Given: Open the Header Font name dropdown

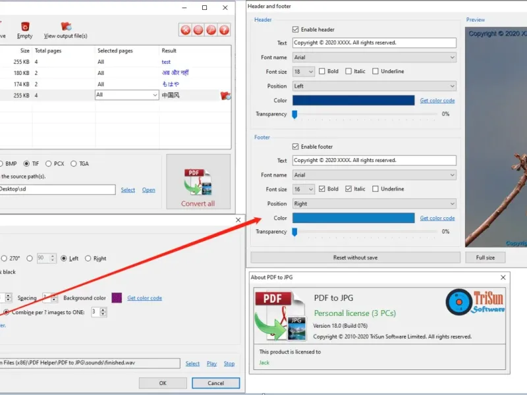Looking at the screenshot, I should pos(374,57).
